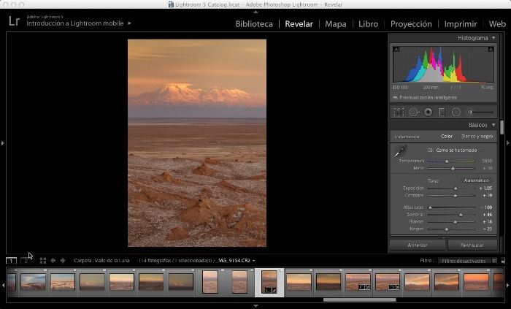
Task: Hide the right panel group
Action: [x=508, y=142]
